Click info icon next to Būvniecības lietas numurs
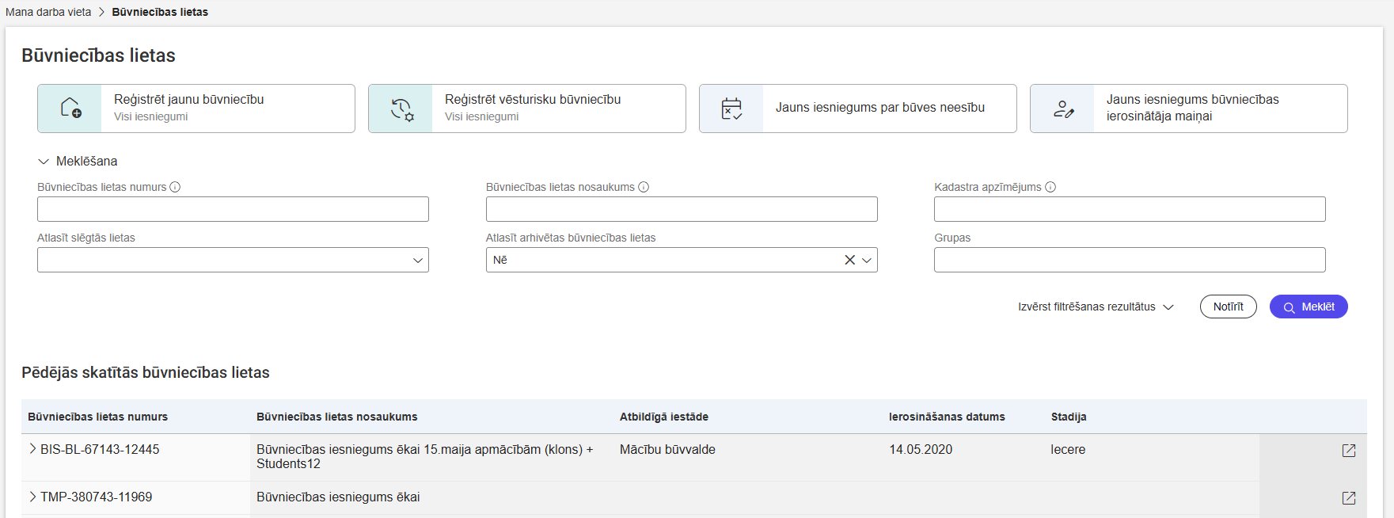The image size is (1394, 518). 175,188
